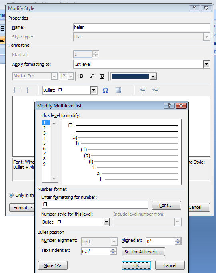Expand the 'Apply formatting to' dropdown
The image size is (216, 273).
(x=206, y=64)
